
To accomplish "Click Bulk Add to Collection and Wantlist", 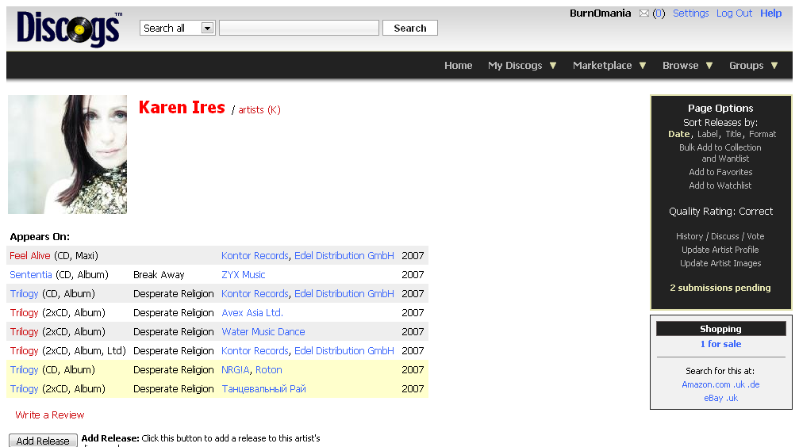I will pos(720,153).
